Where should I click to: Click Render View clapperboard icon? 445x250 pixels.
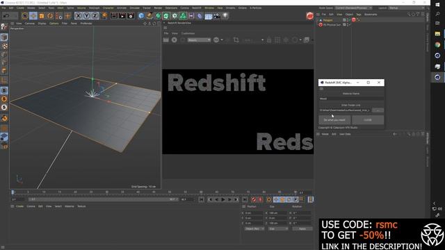114,16
